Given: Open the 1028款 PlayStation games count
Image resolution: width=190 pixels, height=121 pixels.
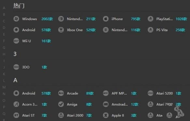Looking at the screenshot, I should [181, 19].
